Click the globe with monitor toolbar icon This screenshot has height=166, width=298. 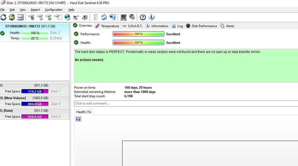[113, 17]
